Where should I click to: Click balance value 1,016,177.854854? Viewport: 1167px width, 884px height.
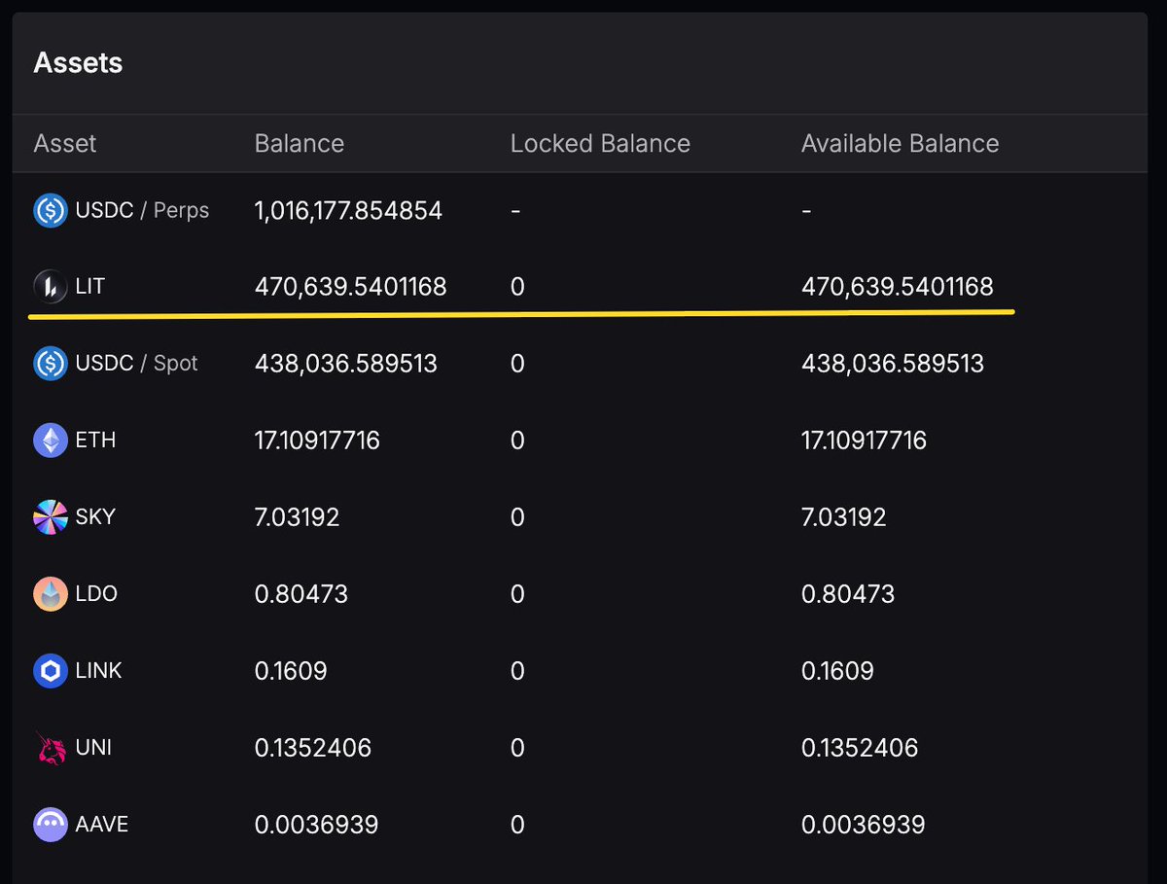(348, 210)
